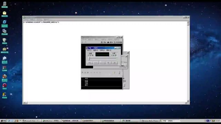Screen dimensions: 221x124
Task: Click Sound Recorder's stop button
Action: point(108,63)
